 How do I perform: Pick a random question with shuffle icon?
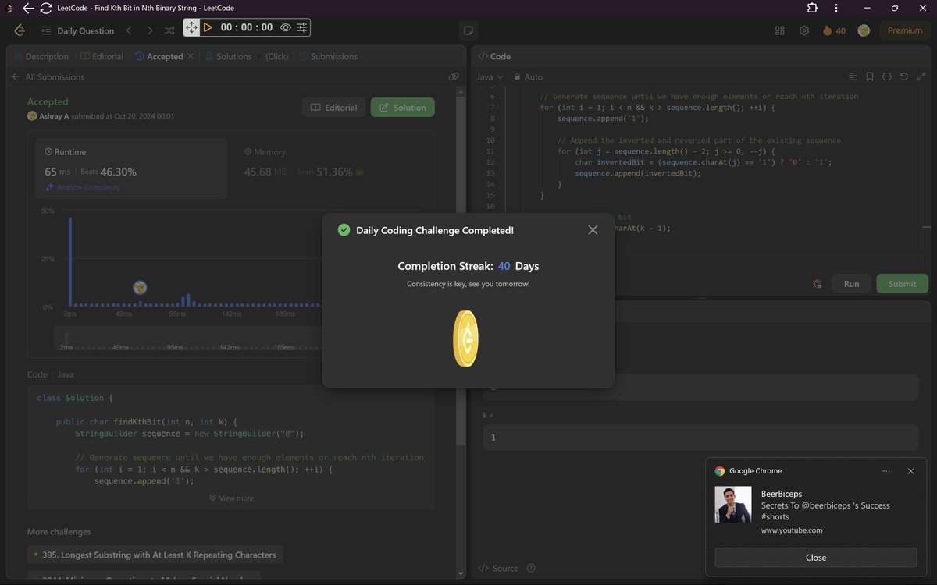pyautogui.click(x=169, y=30)
